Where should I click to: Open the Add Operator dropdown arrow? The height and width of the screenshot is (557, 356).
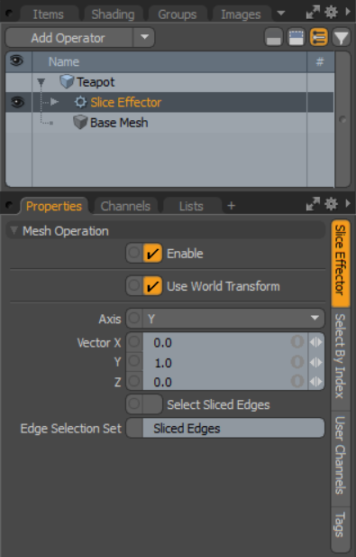[144, 37]
